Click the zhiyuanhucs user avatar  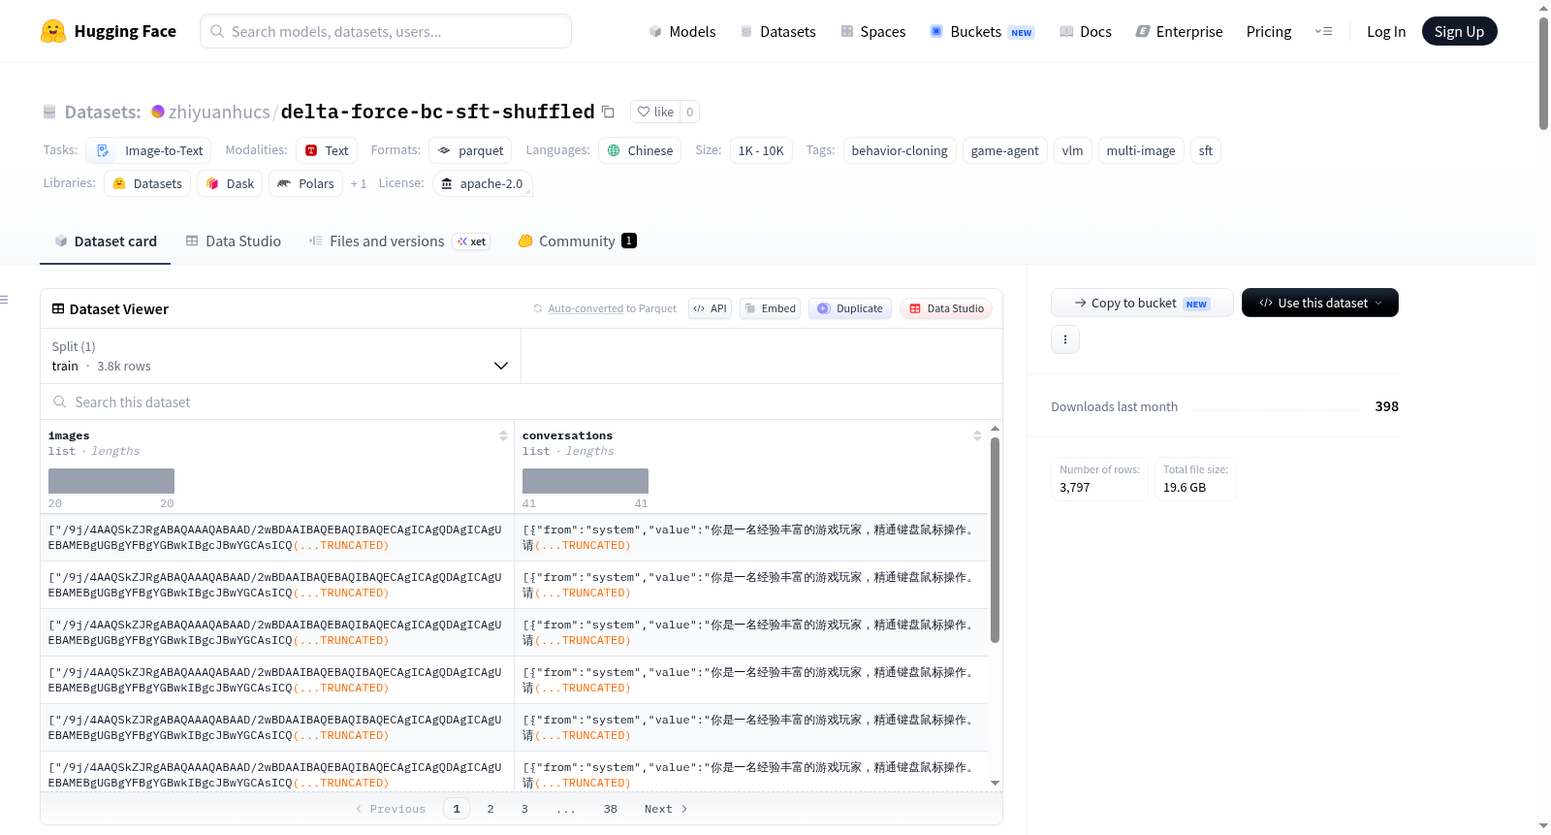158,112
